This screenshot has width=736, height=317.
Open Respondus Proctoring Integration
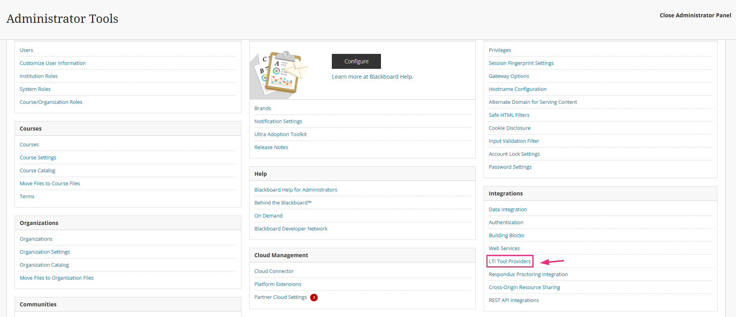click(528, 275)
